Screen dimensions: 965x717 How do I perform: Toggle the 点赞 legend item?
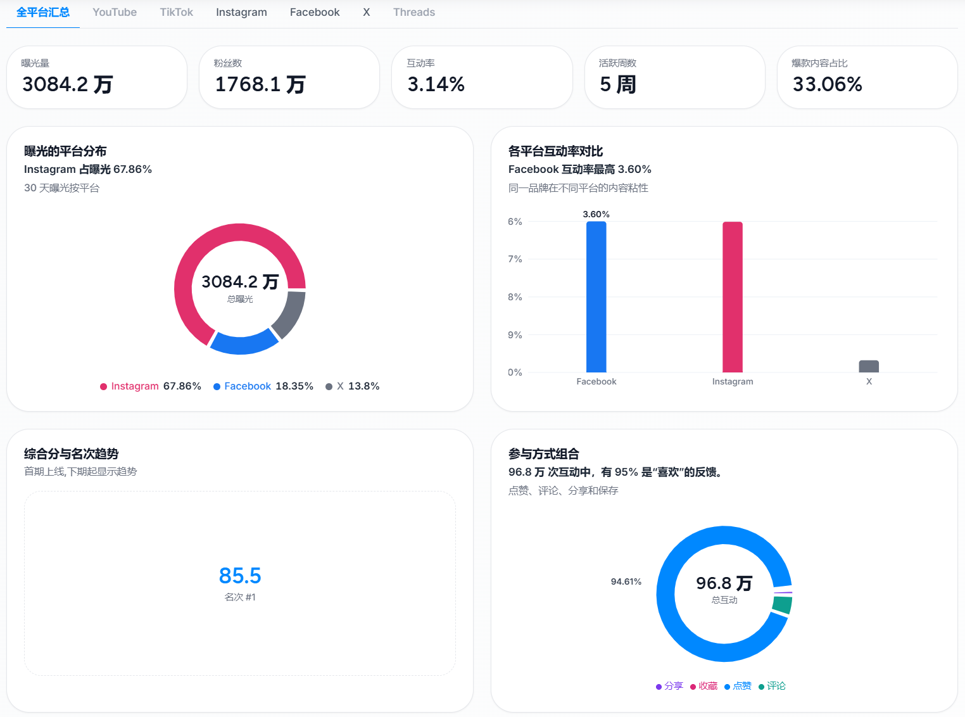[x=738, y=686]
